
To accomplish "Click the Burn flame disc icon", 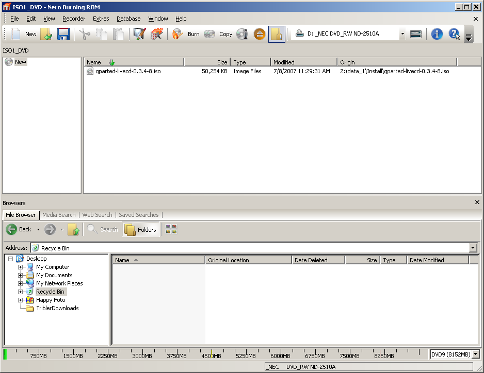I will [x=178, y=34].
